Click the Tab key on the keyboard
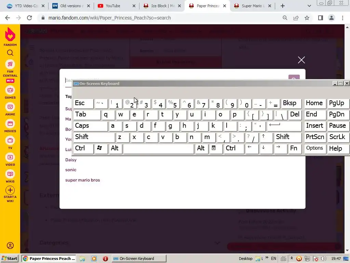The height and width of the screenshot is (263, 350). [87, 115]
